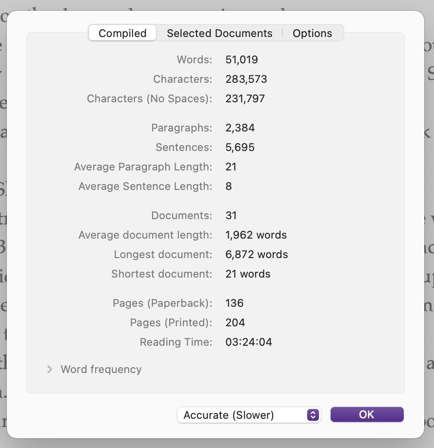434x448 pixels.
Task: Click Characters (No Spaces) value 231,797
Action: point(245,99)
